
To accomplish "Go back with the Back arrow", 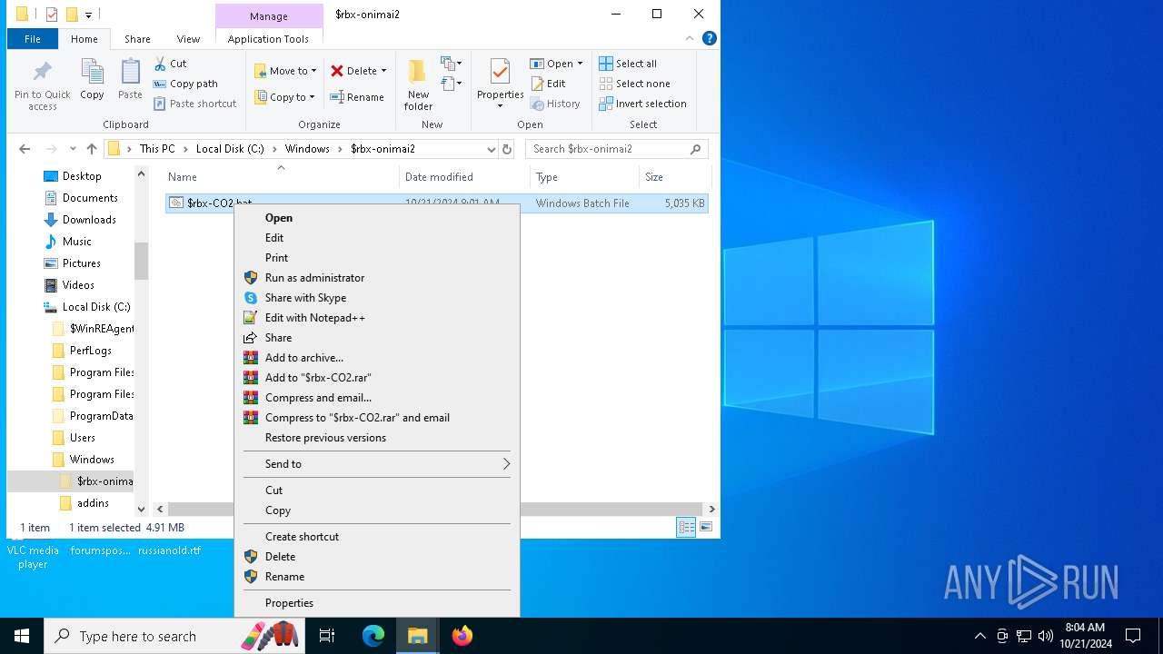I will click(25, 149).
